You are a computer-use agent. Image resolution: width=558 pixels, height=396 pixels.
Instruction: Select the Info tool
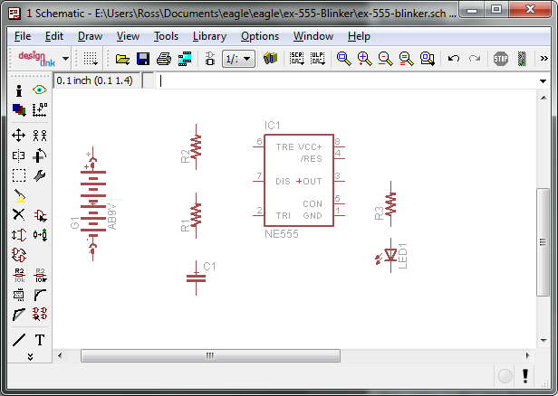pyautogui.click(x=19, y=90)
